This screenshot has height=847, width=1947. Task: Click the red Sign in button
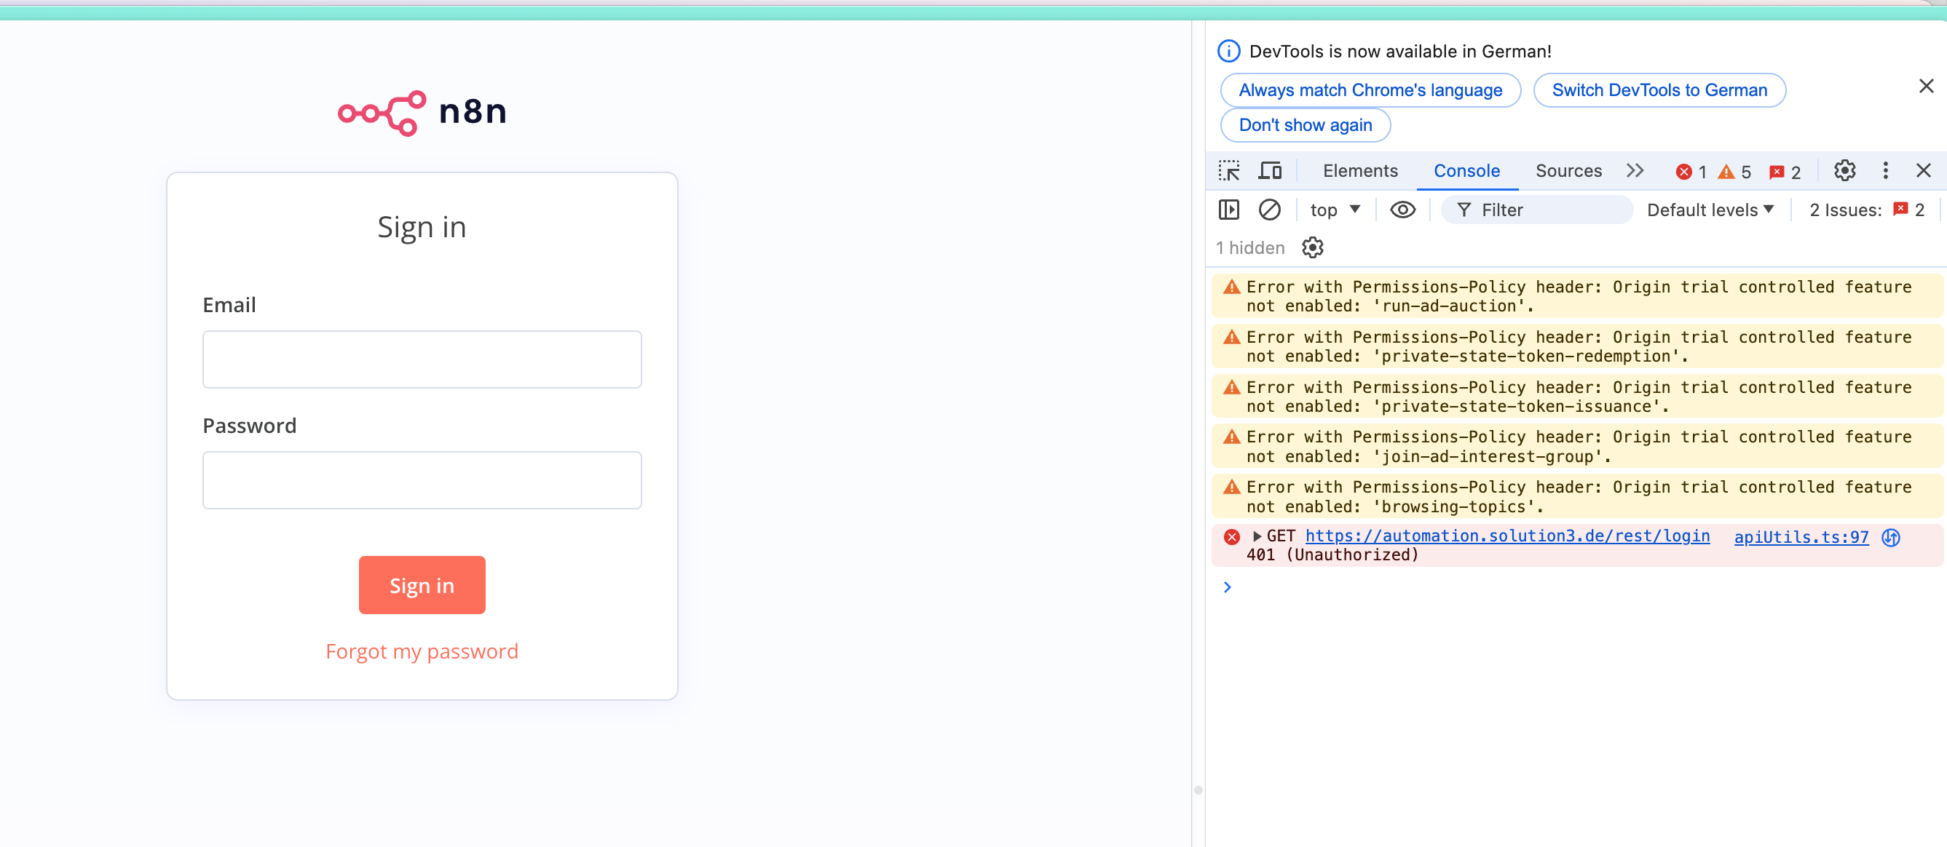tap(422, 586)
